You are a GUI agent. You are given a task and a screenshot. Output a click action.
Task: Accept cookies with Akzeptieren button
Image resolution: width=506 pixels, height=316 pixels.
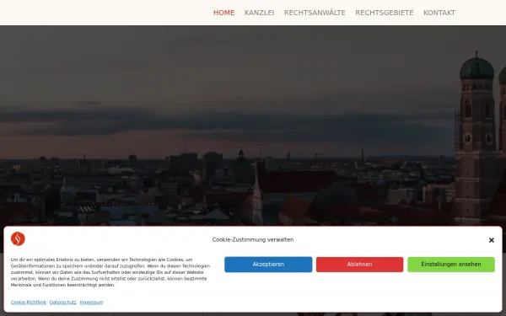(268, 265)
